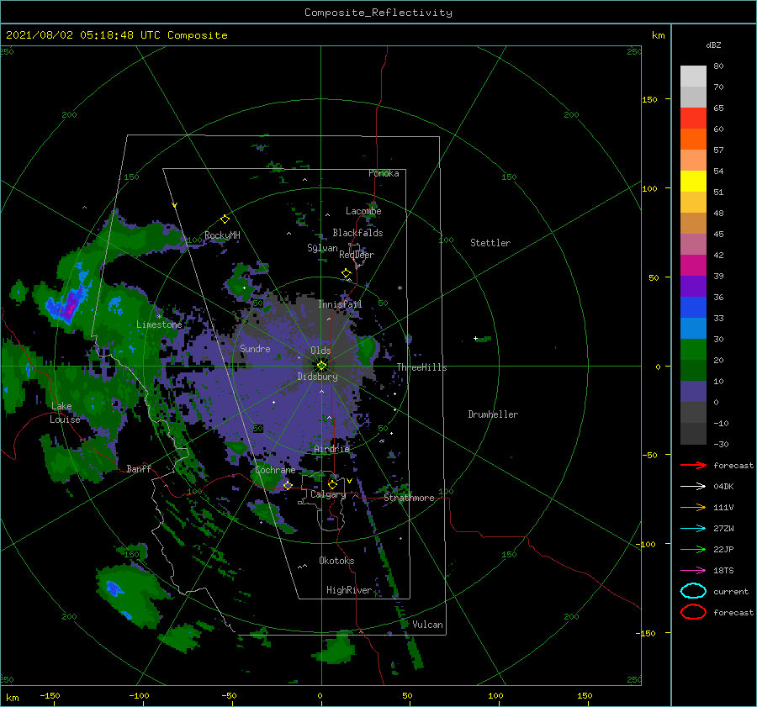Click the Okotoks town label
757x707 pixels.
coord(336,560)
